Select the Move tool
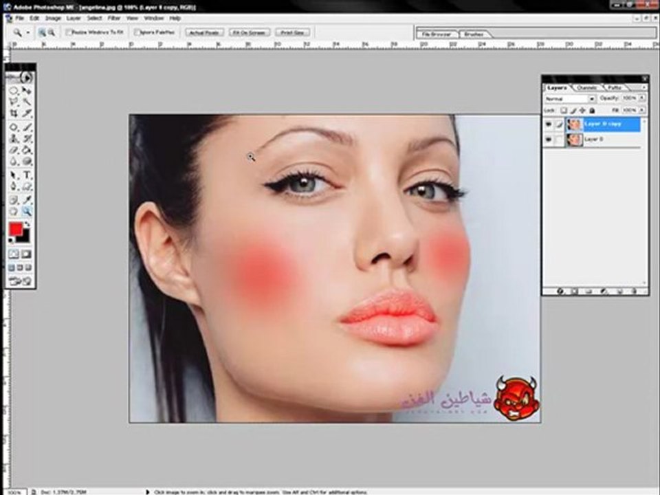This screenshot has height=495, width=660. pos(27,91)
